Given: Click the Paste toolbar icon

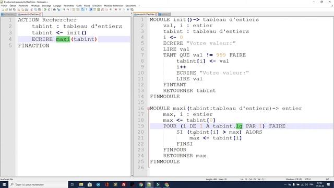Looking at the screenshot, I should pos(40,9).
